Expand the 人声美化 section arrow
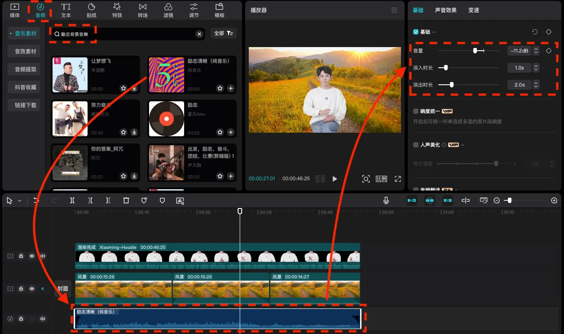The width and height of the screenshot is (564, 334). click(x=463, y=145)
